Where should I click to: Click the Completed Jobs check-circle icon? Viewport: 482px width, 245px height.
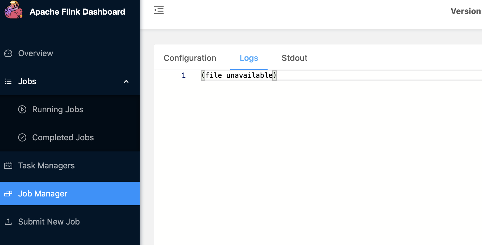point(22,137)
